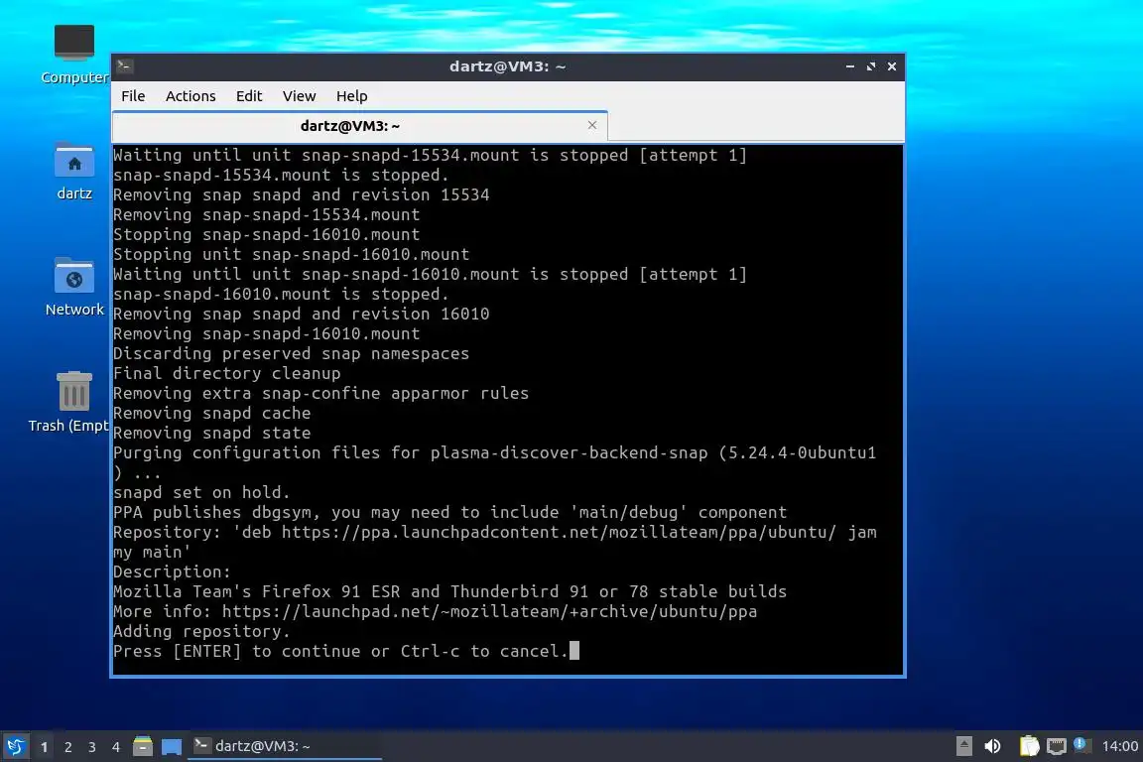Viewport: 1143px width, 762px height.
Task: Close the terminal window
Action: [x=892, y=66]
